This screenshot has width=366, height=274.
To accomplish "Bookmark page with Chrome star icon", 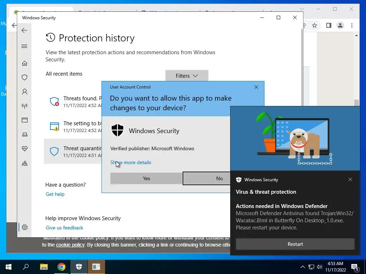I will [315, 25].
